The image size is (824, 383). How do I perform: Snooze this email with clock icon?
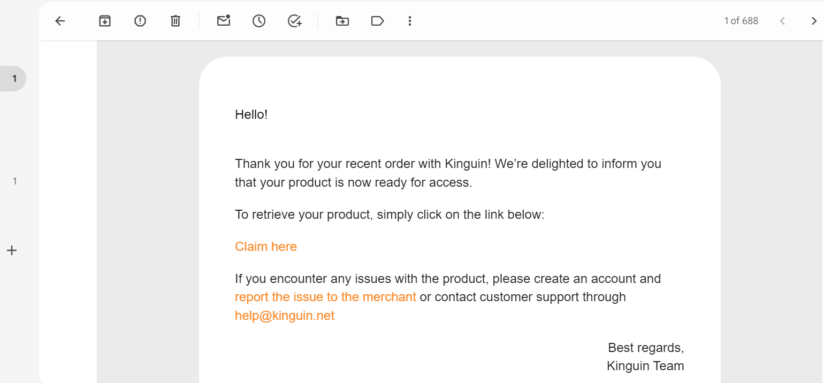pyautogui.click(x=259, y=21)
